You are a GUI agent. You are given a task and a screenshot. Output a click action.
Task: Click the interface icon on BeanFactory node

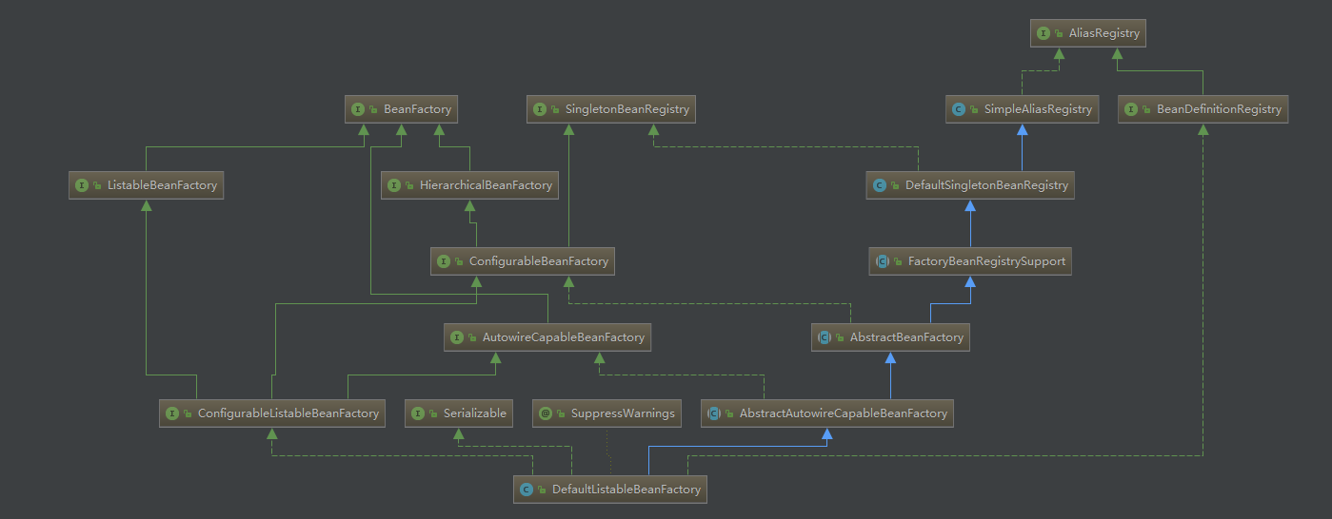coord(358,109)
